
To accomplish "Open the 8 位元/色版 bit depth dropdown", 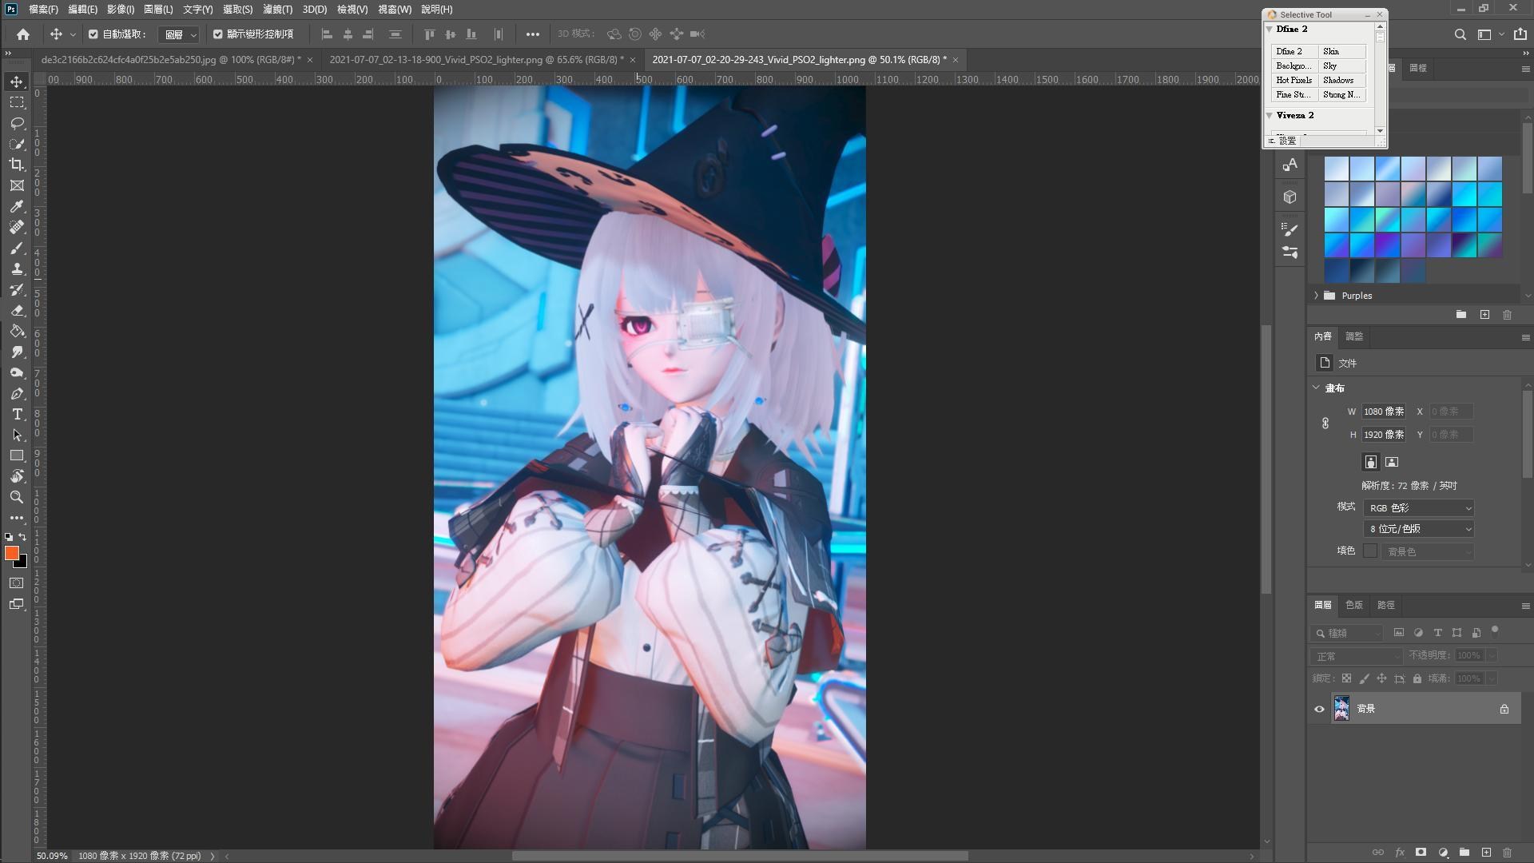I will 1419,529.
